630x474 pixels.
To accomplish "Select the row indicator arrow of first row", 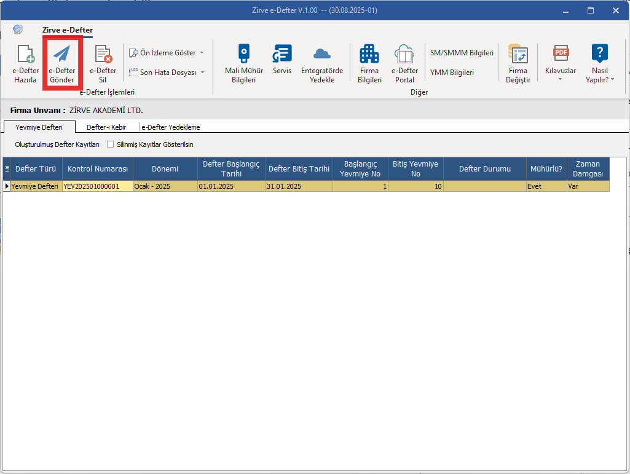I will 6,186.
